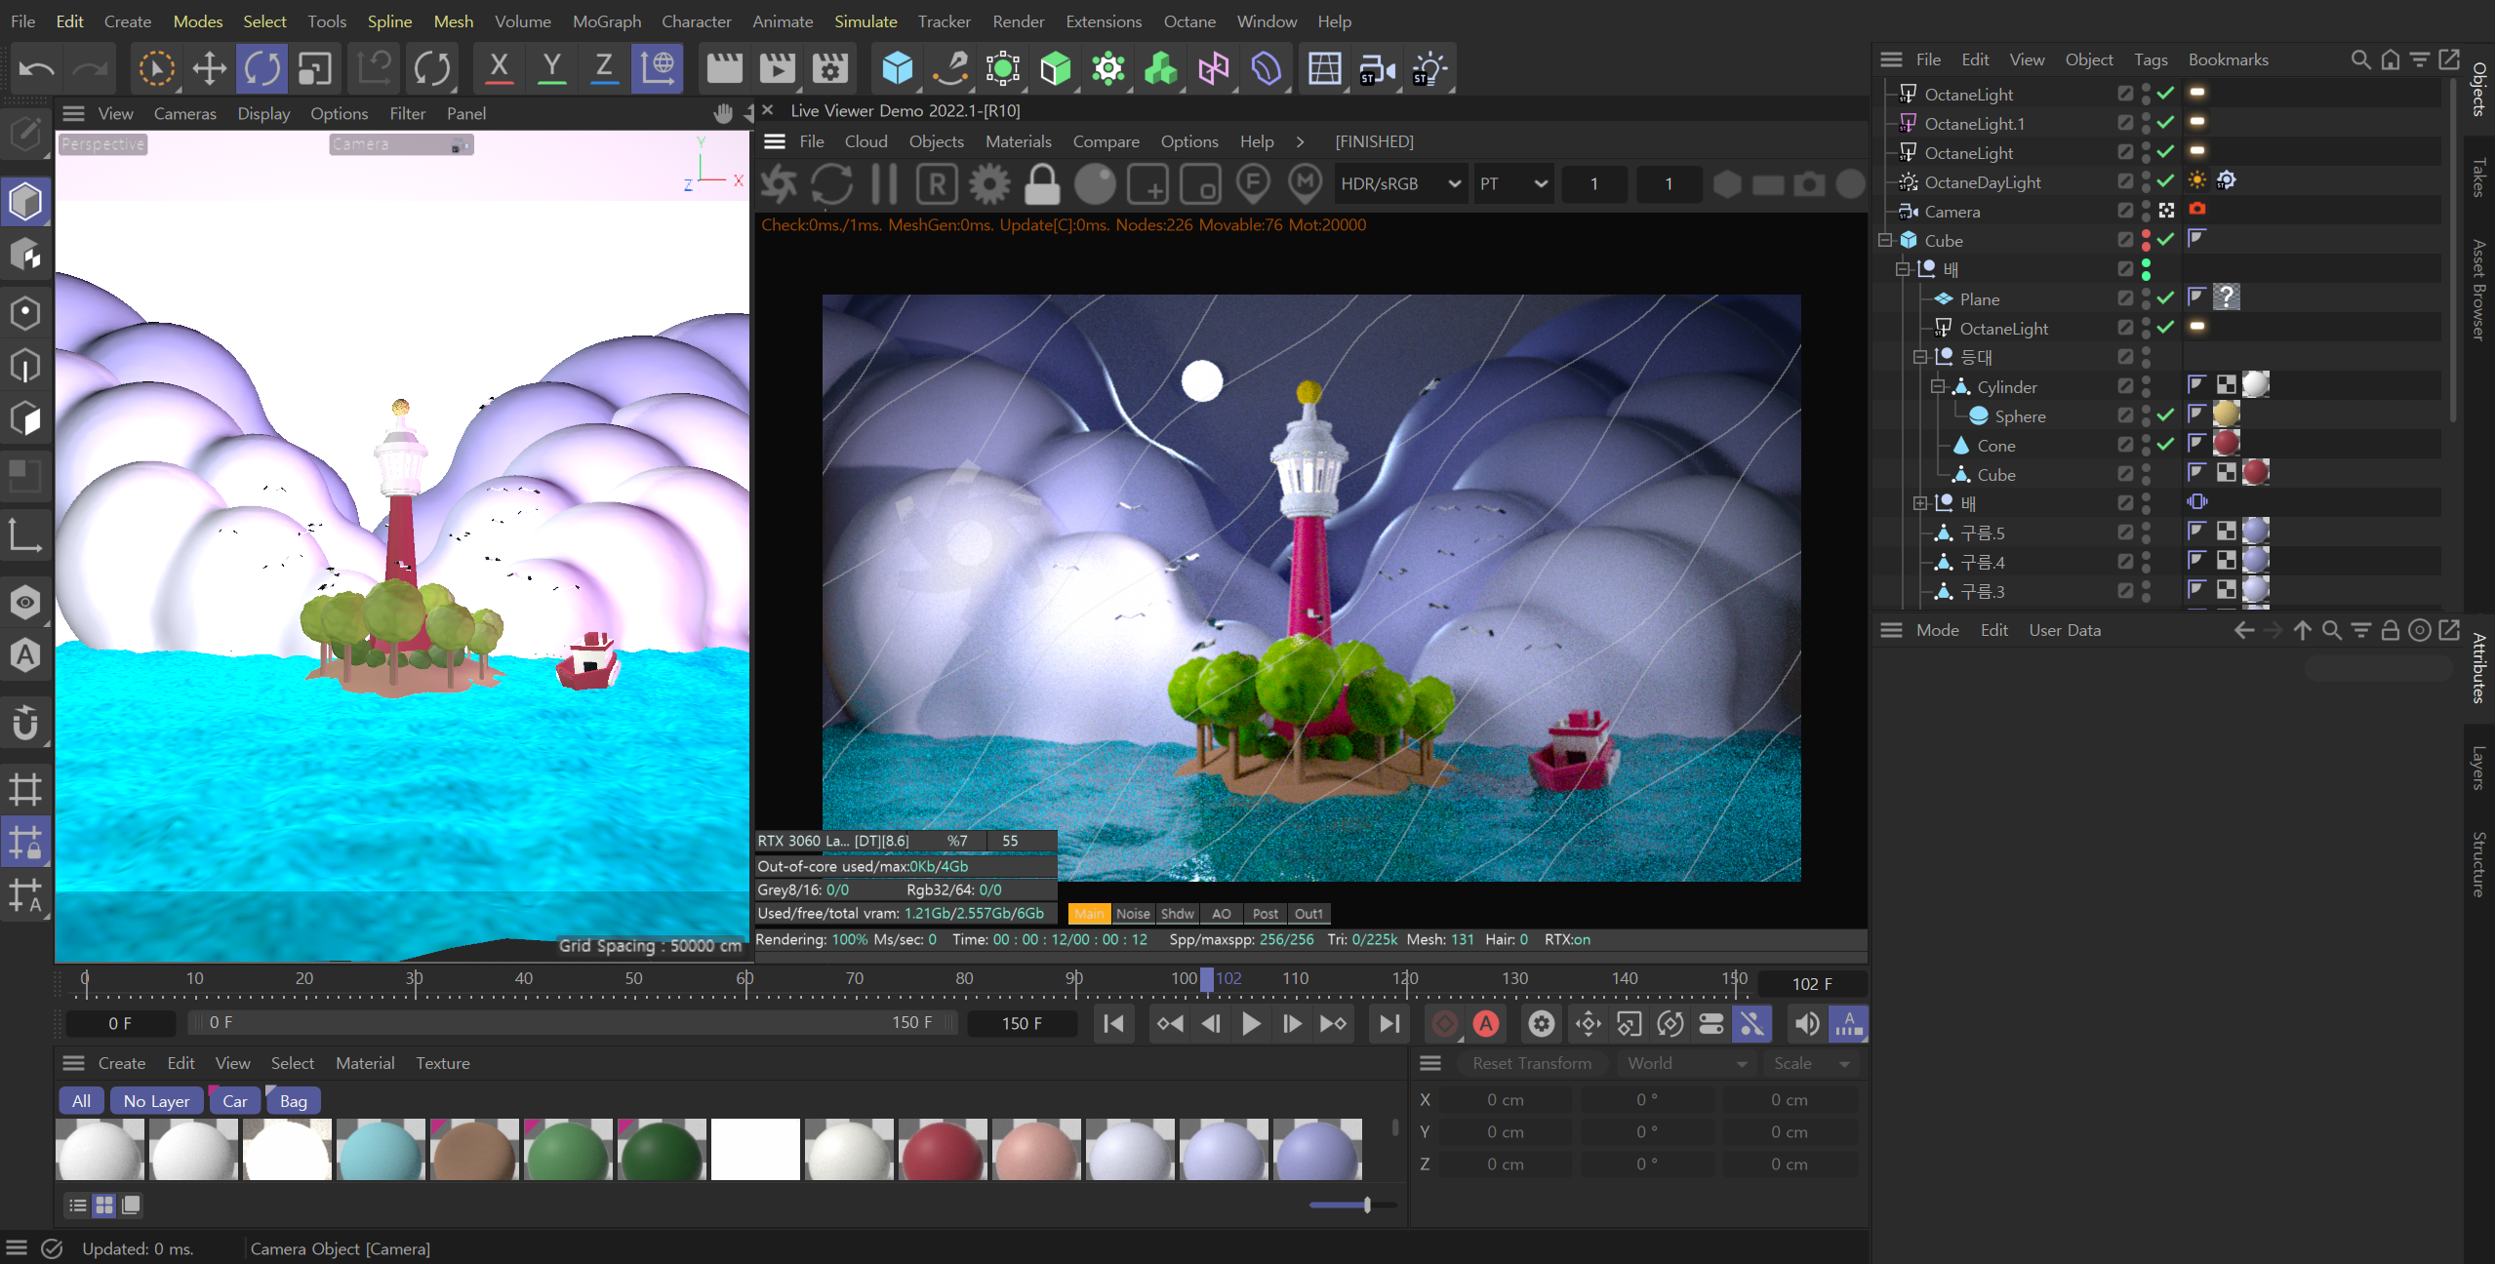Click the X position input field
The image size is (2495, 1264).
point(1506,1099)
